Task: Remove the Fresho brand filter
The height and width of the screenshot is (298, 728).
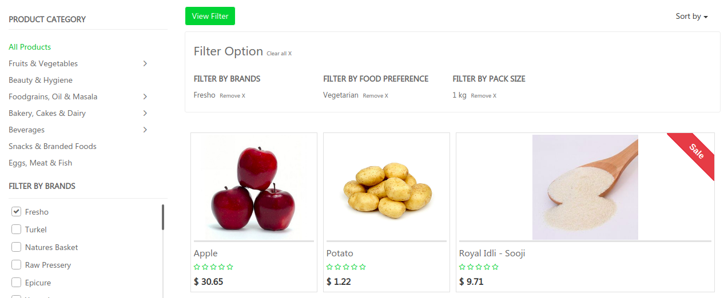Action: pyautogui.click(x=232, y=96)
